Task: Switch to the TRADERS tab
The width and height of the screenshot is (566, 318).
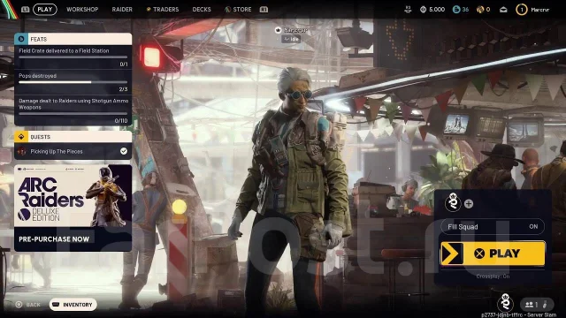Action: [163, 10]
